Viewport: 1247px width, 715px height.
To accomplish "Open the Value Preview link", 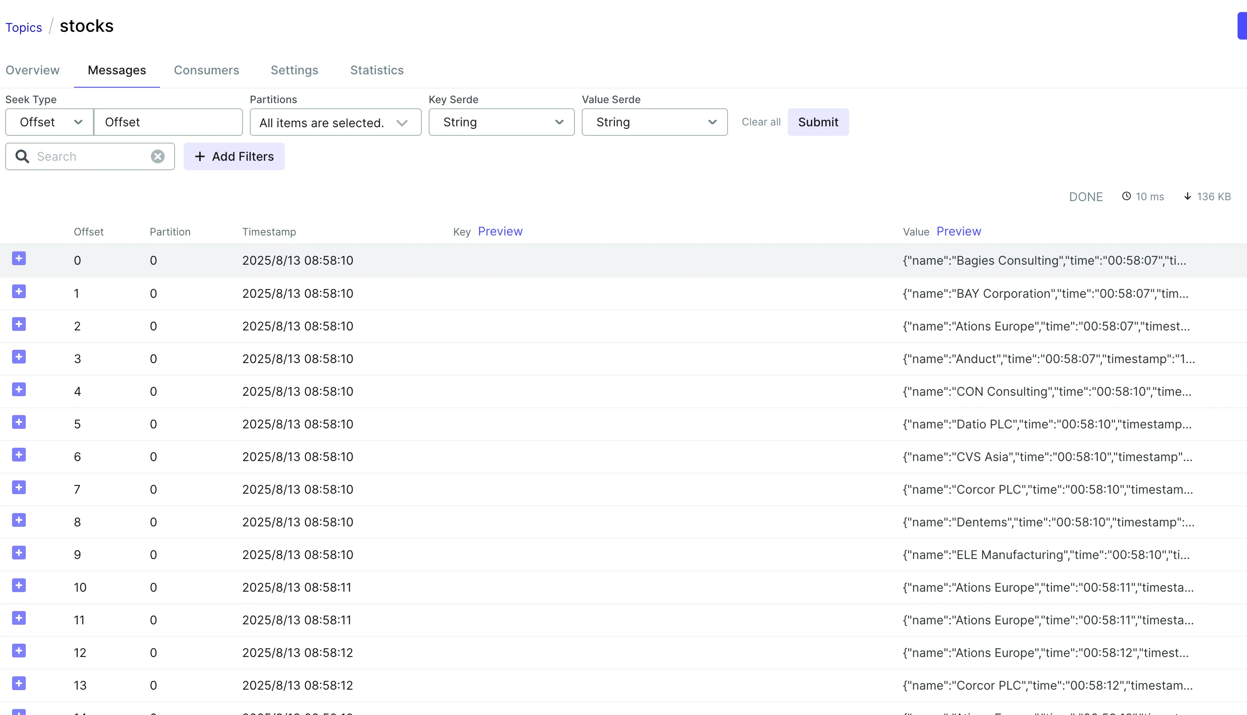I will click(958, 231).
